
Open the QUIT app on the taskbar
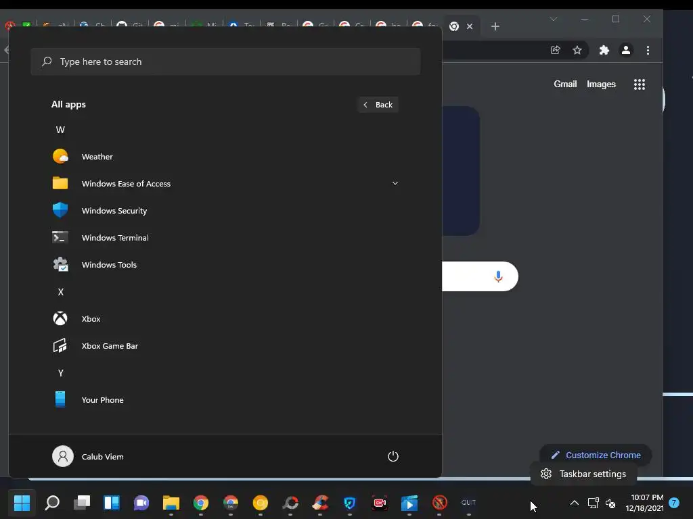coord(468,503)
